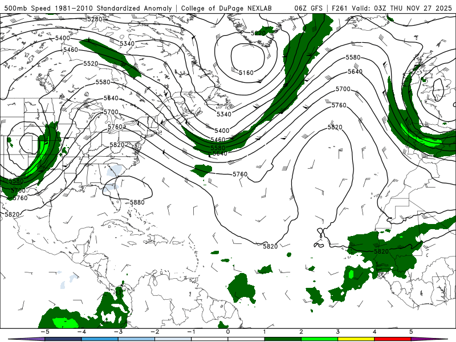Click the 5700 label over the Great Lakes
The width and height of the screenshot is (456, 342).
[x=111, y=112]
